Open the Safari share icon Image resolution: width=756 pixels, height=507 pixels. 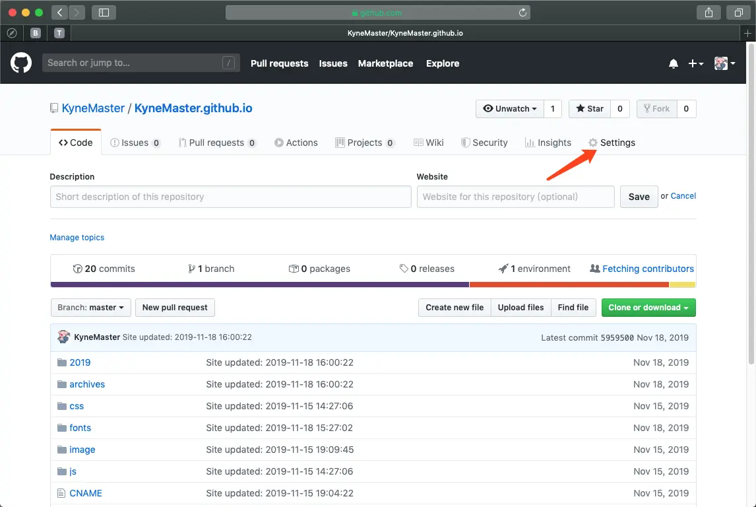pyautogui.click(x=709, y=13)
